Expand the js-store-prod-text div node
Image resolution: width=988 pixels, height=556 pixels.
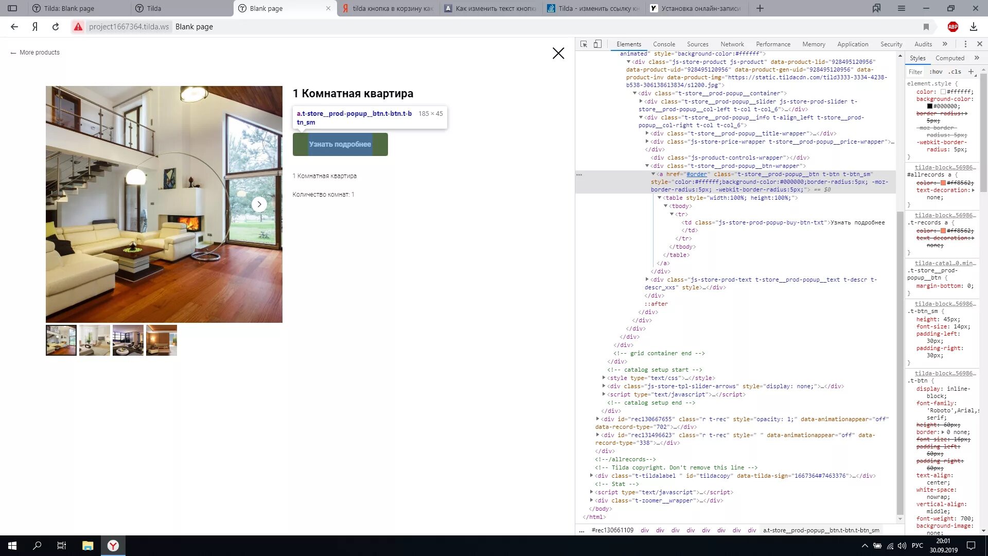(647, 280)
